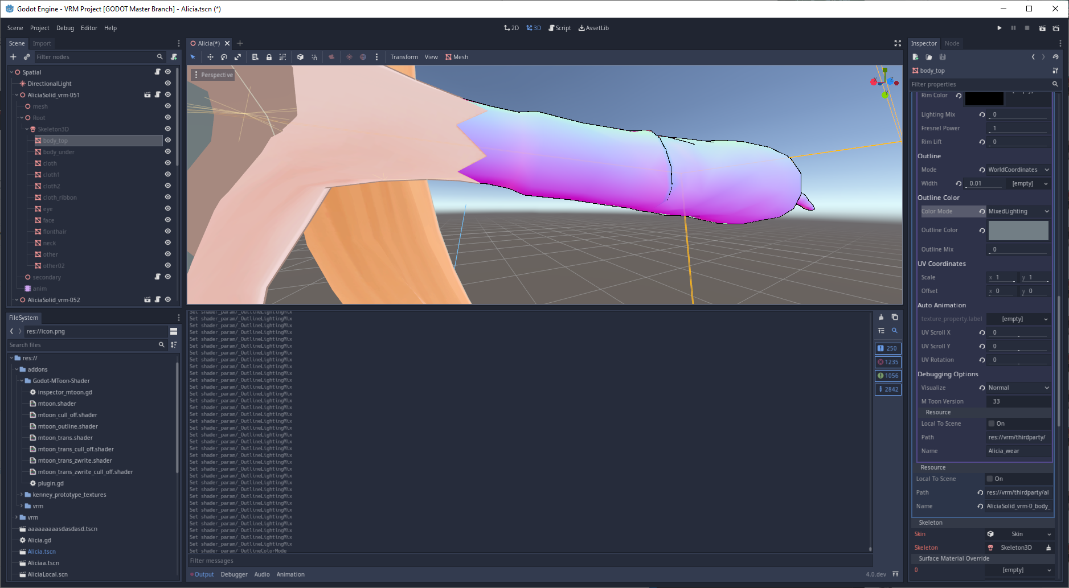This screenshot has height=588, width=1069.
Task: Clear the output log
Action: 881,317
